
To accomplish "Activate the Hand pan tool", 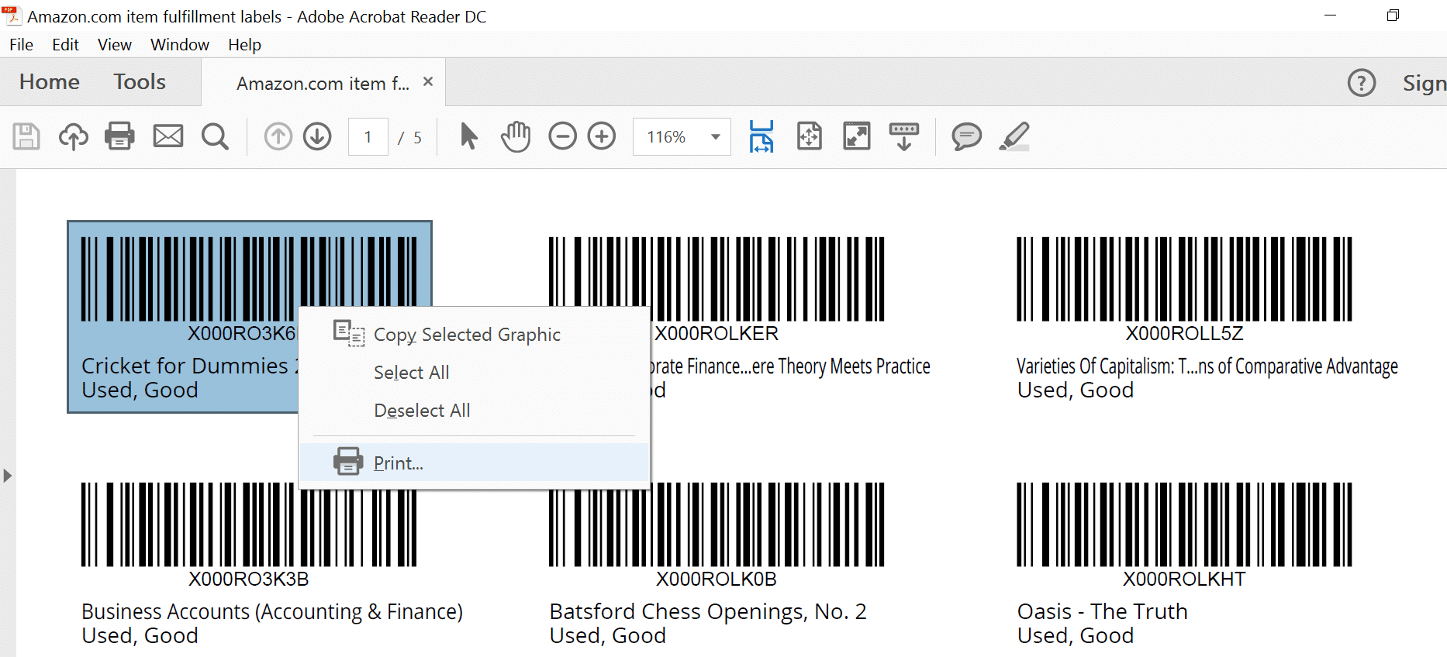I will 516,136.
